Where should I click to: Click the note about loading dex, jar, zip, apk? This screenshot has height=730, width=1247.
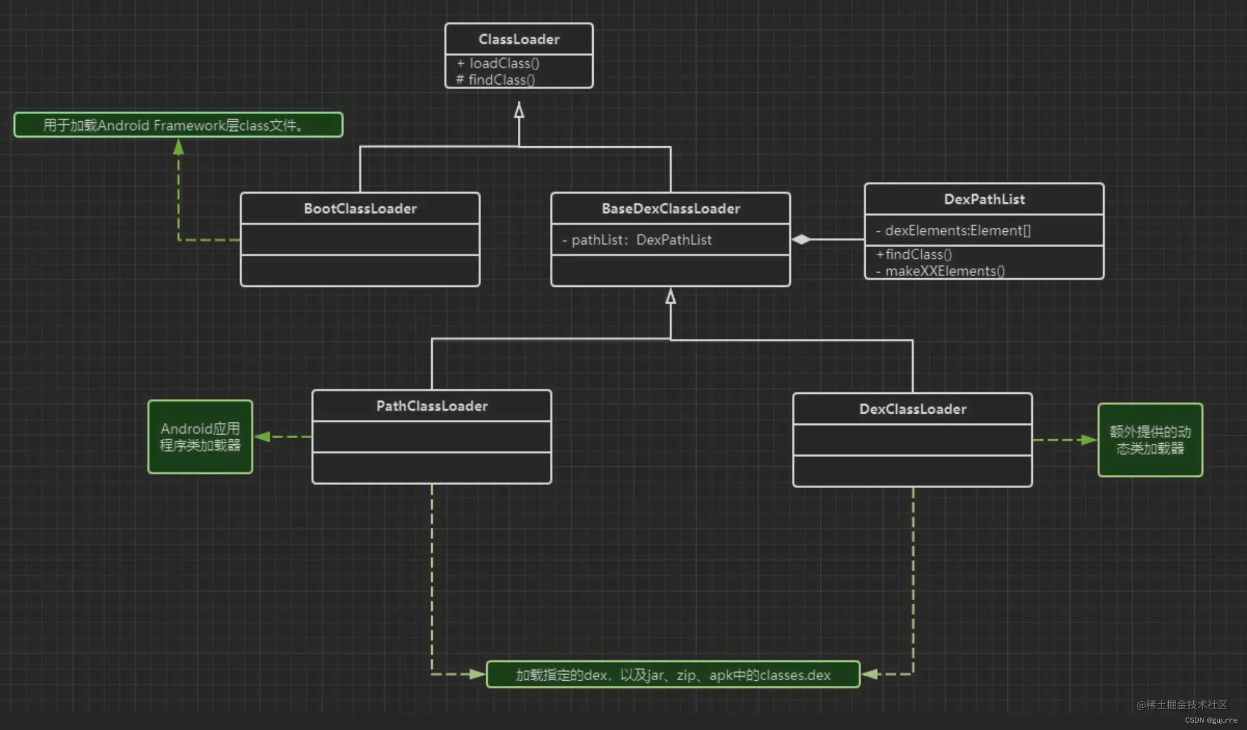coord(673,674)
